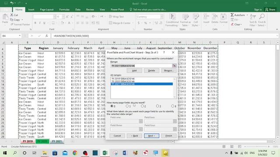Apply Accounting dollar number format
The image size is (280, 157).
[x=139, y=23]
